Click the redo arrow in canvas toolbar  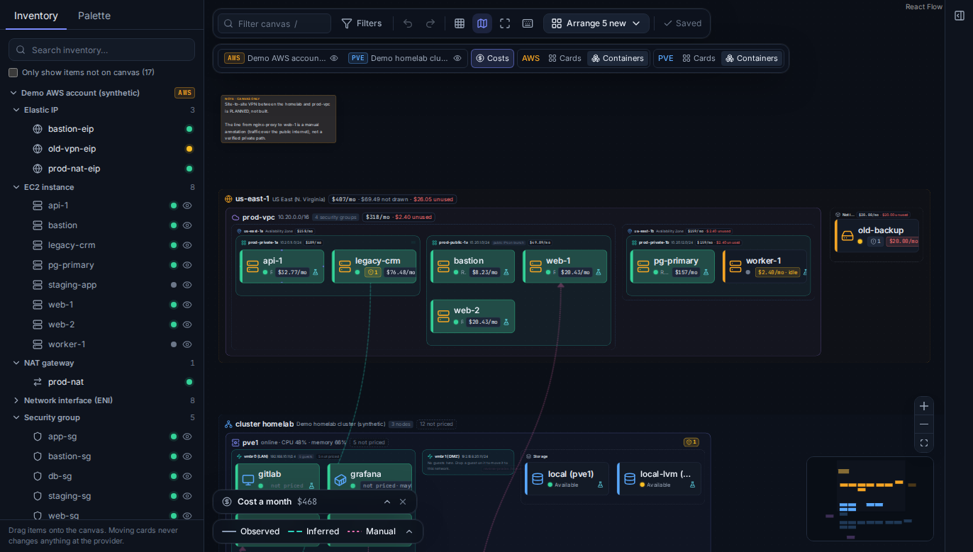430,23
